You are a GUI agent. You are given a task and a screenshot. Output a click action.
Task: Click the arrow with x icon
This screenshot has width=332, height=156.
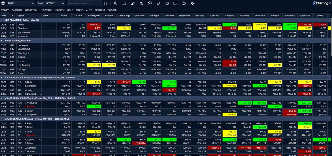(141, 3)
